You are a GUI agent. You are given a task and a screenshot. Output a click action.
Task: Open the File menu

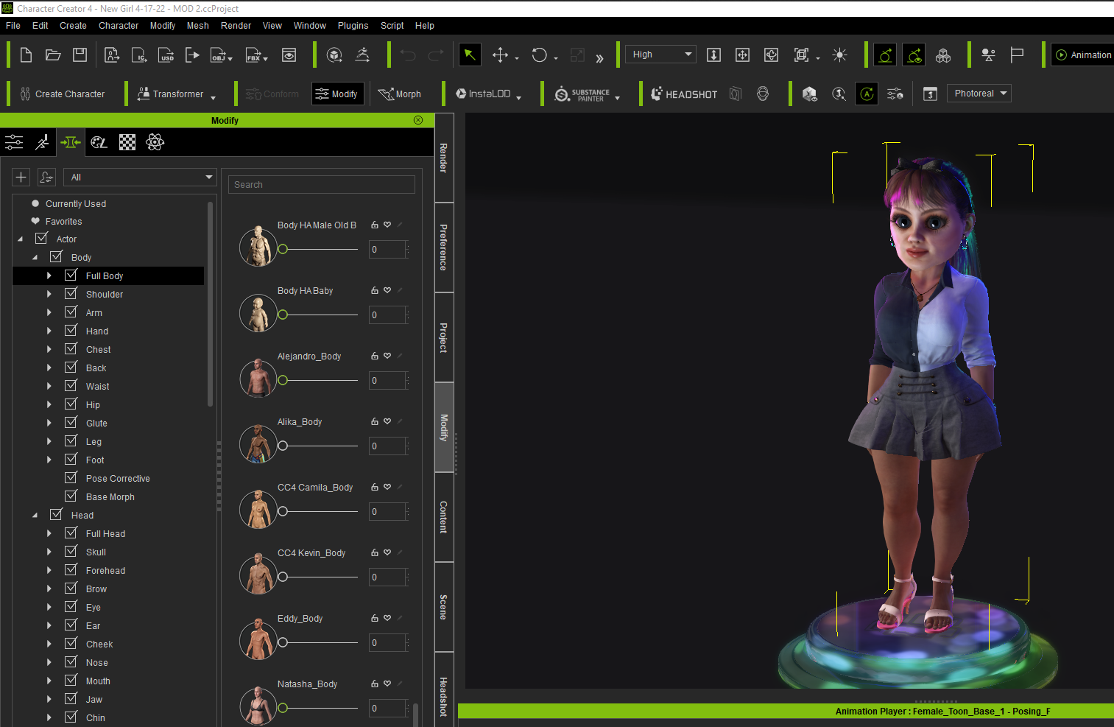coord(13,26)
